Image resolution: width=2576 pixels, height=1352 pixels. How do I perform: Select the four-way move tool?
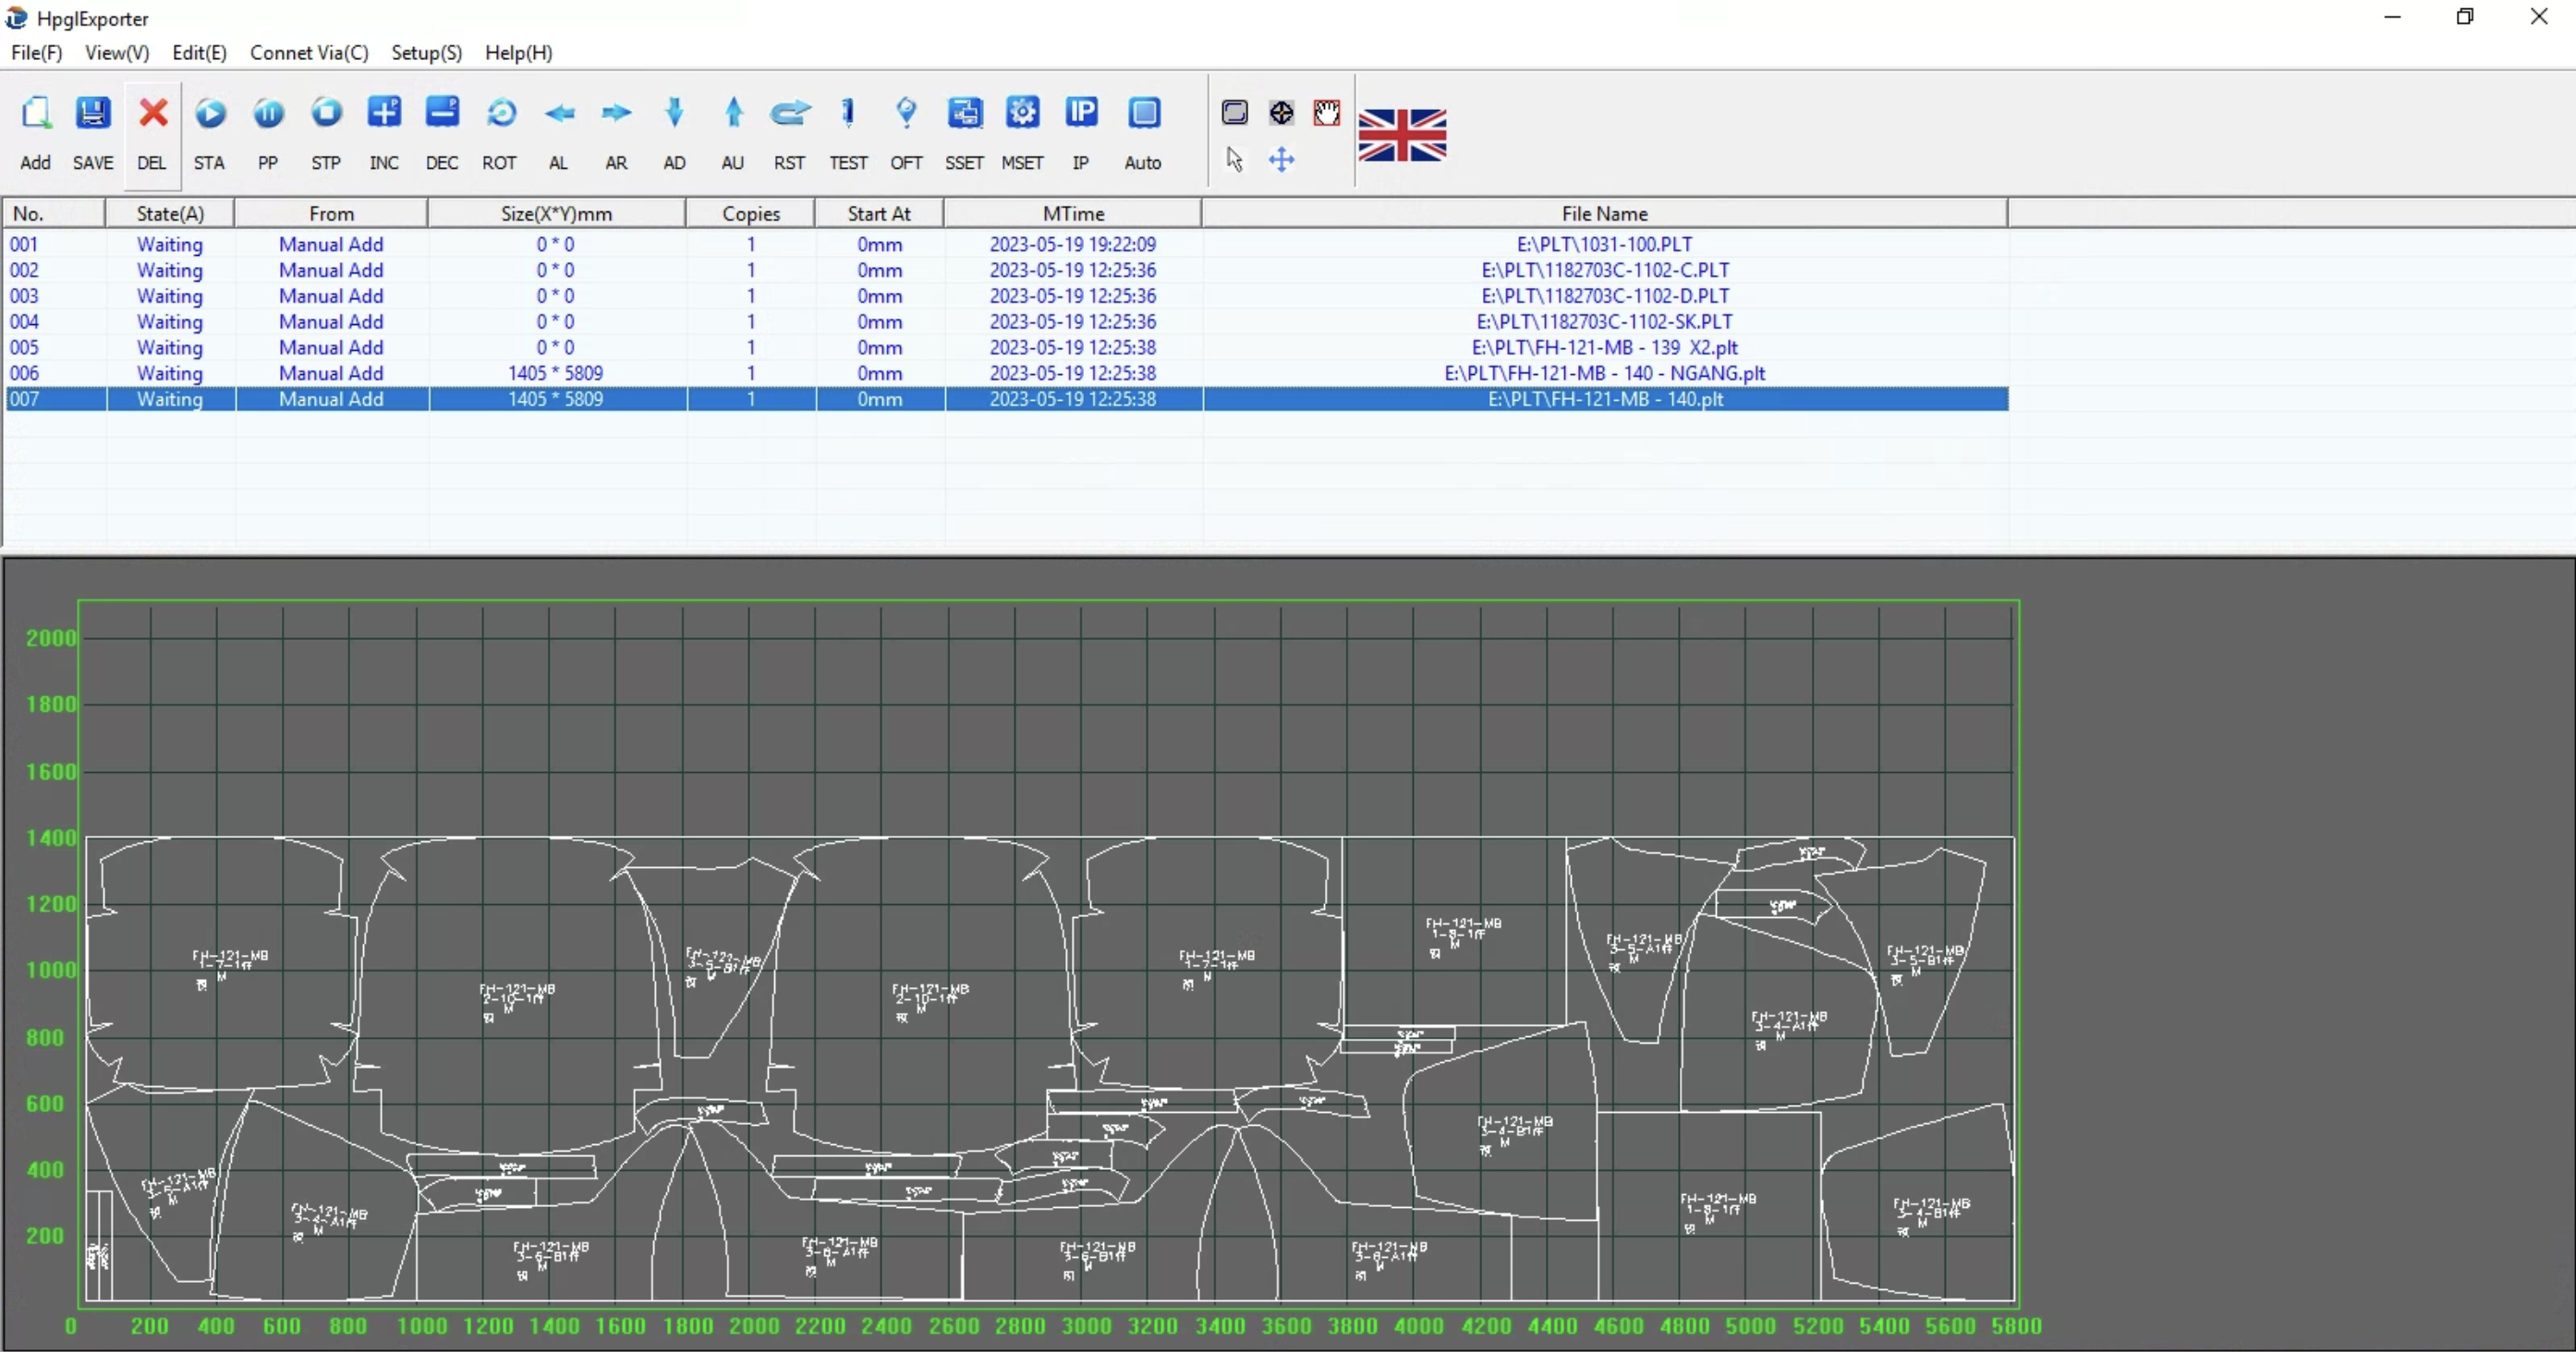[1282, 159]
